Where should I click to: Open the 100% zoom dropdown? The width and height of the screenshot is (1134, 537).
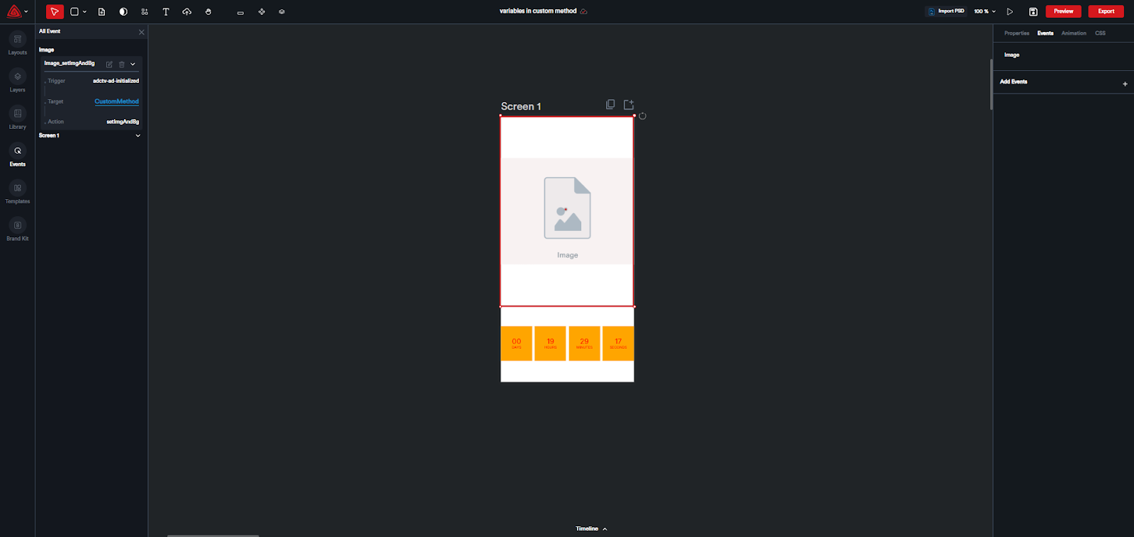pyautogui.click(x=984, y=11)
